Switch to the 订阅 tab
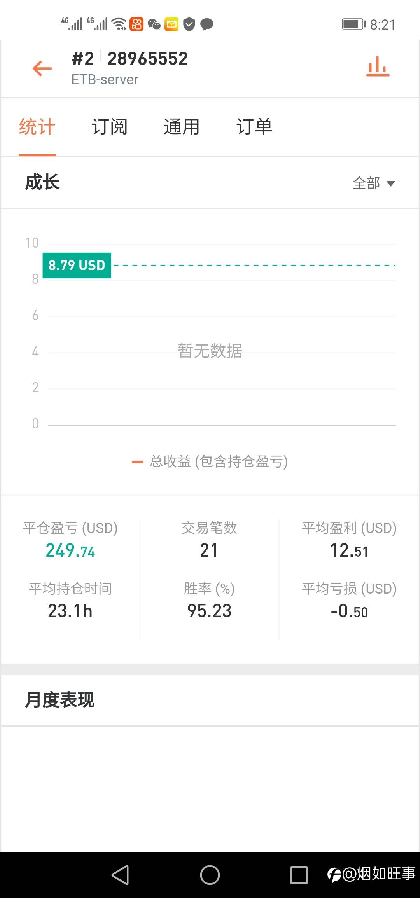The height and width of the screenshot is (898, 420). [109, 127]
